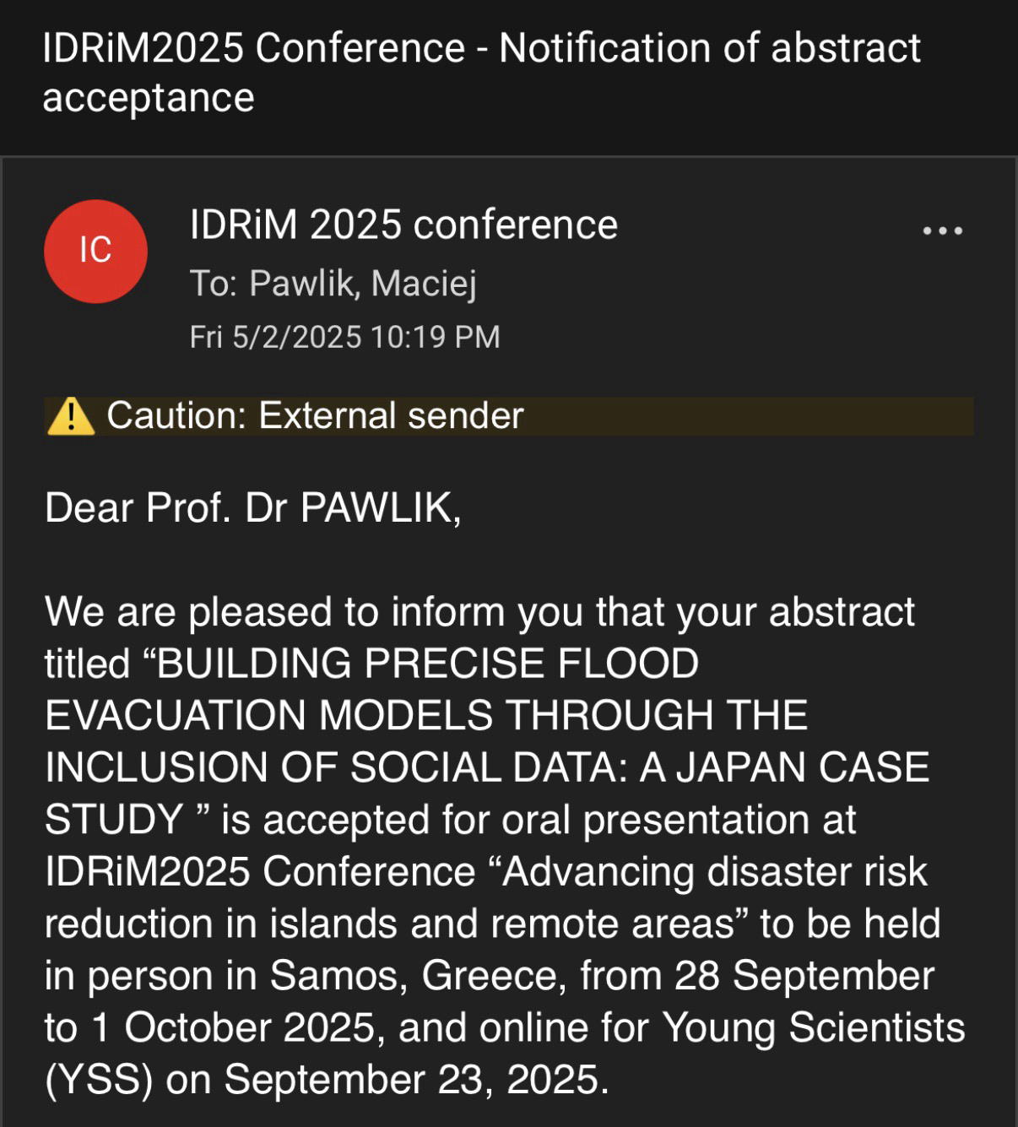Viewport: 1018px width, 1127px height.
Task: Tap the phrase INCLUSION OF SOCIAL DATA
Action: [x=335, y=768]
